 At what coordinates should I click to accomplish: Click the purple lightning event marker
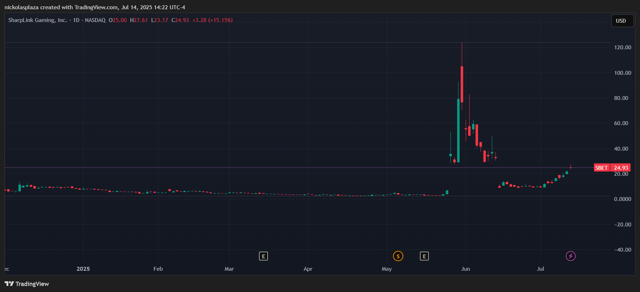(571, 256)
